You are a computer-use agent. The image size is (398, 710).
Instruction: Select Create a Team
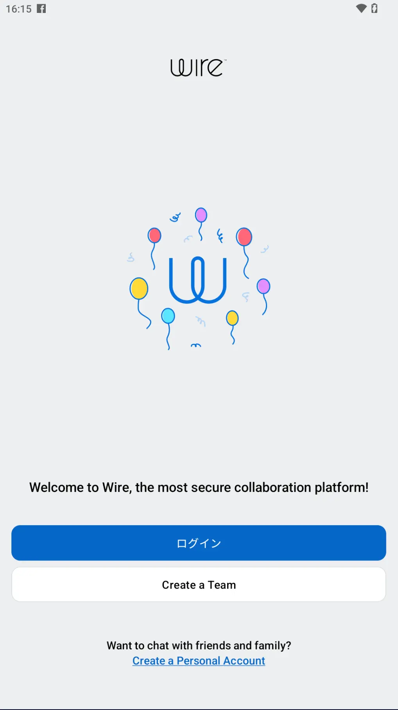coord(199,584)
